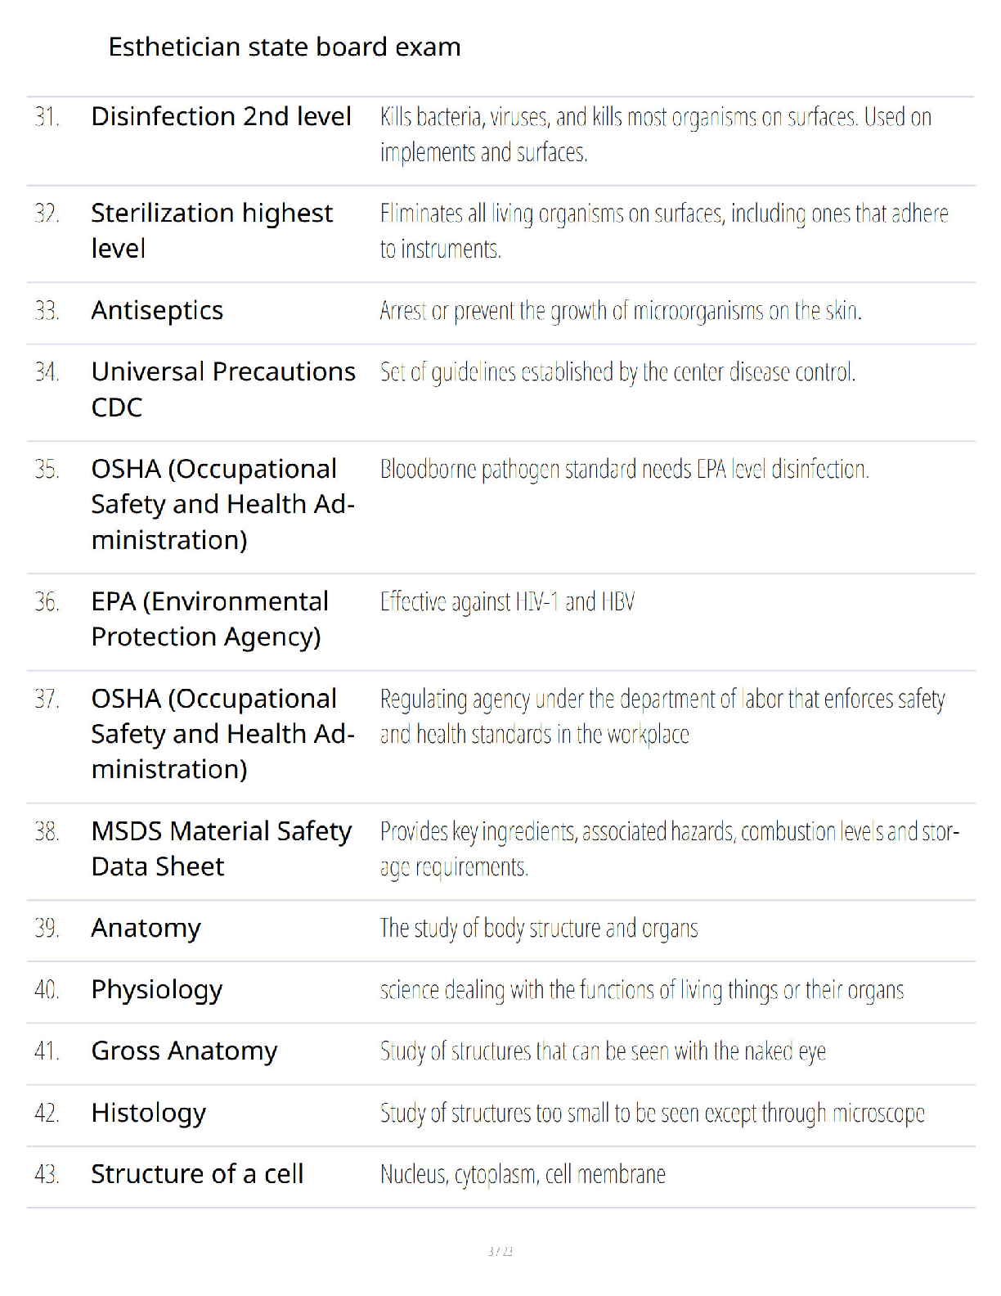Viewport: 1001px width, 1296px height.
Task: Select the "Antiseptics" term
Action: pos(157,311)
